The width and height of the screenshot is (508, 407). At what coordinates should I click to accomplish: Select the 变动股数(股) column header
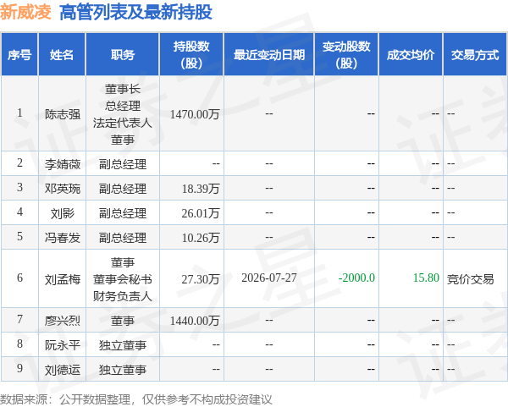(x=346, y=54)
